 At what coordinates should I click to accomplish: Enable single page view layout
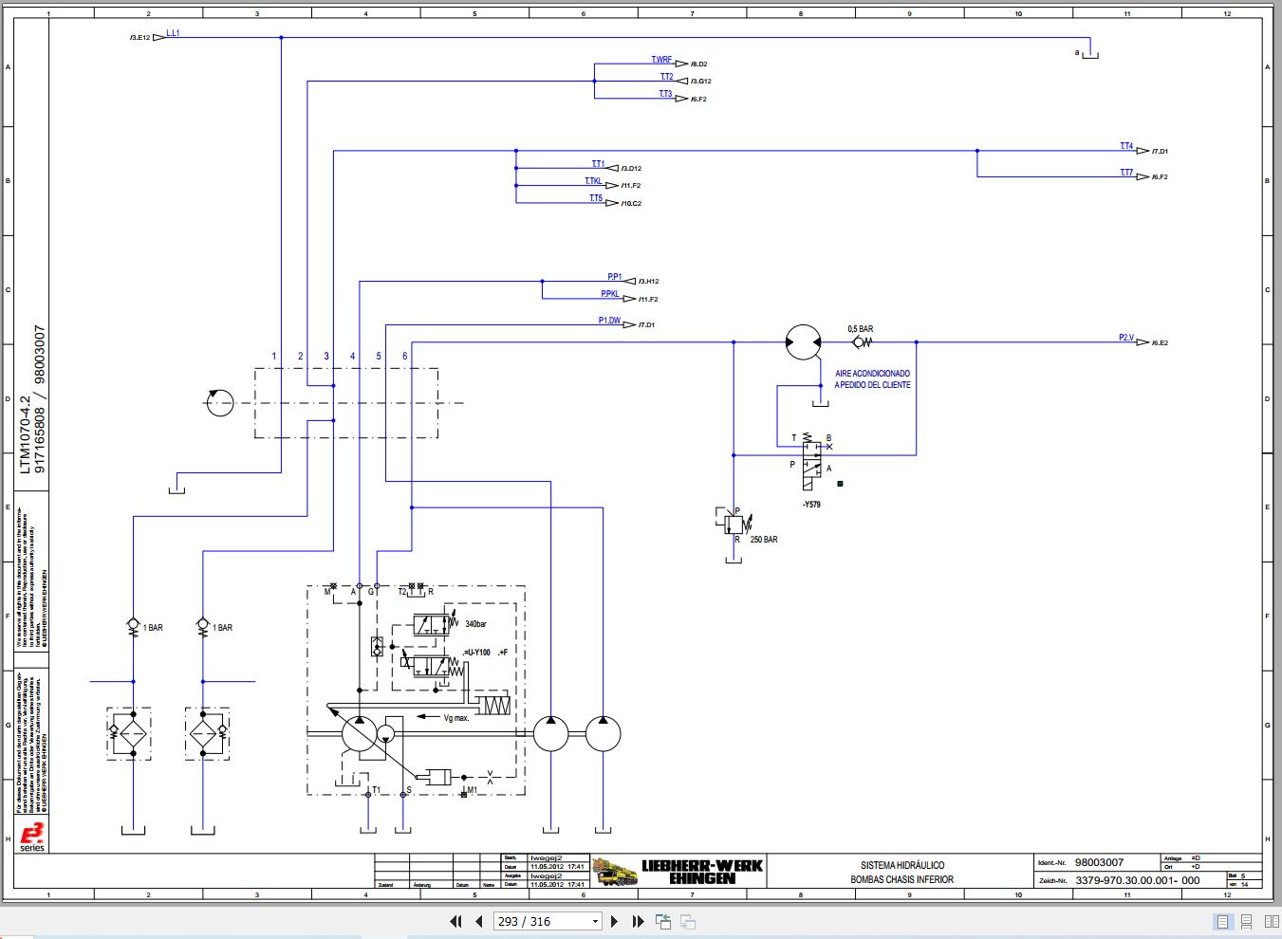[1223, 921]
